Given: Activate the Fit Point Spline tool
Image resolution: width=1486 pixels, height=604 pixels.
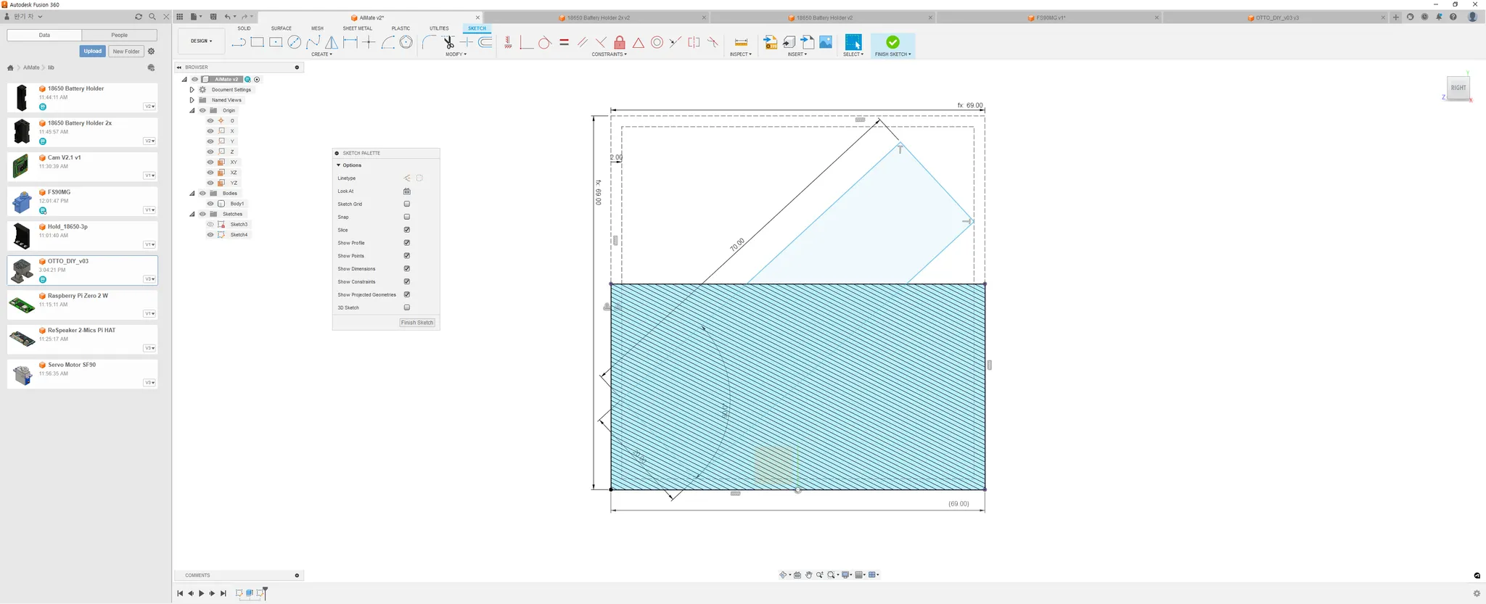Looking at the screenshot, I should point(313,43).
